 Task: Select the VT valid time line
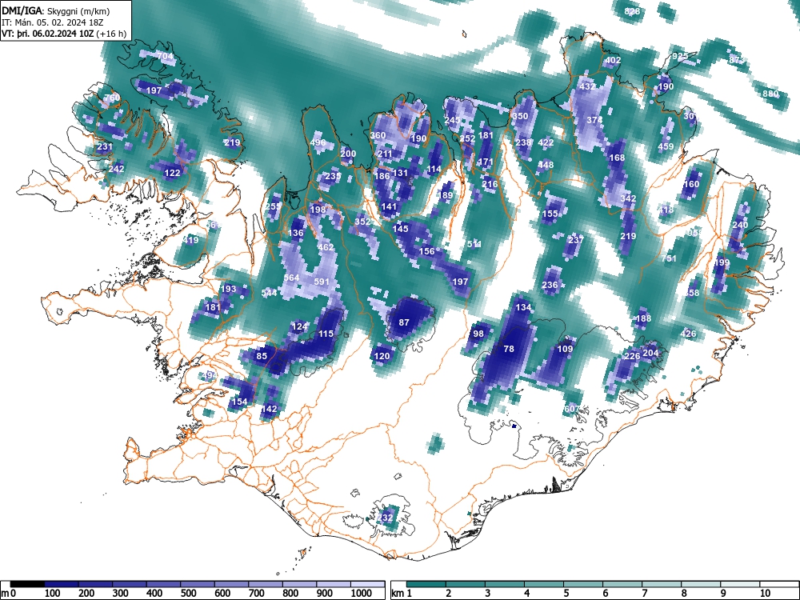[64, 34]
